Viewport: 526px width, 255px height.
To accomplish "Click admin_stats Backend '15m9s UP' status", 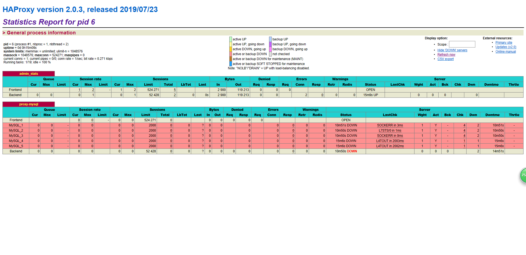I will pos(370,95).
